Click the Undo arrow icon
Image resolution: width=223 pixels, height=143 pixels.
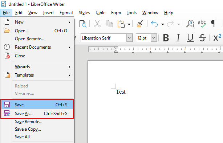154,24
